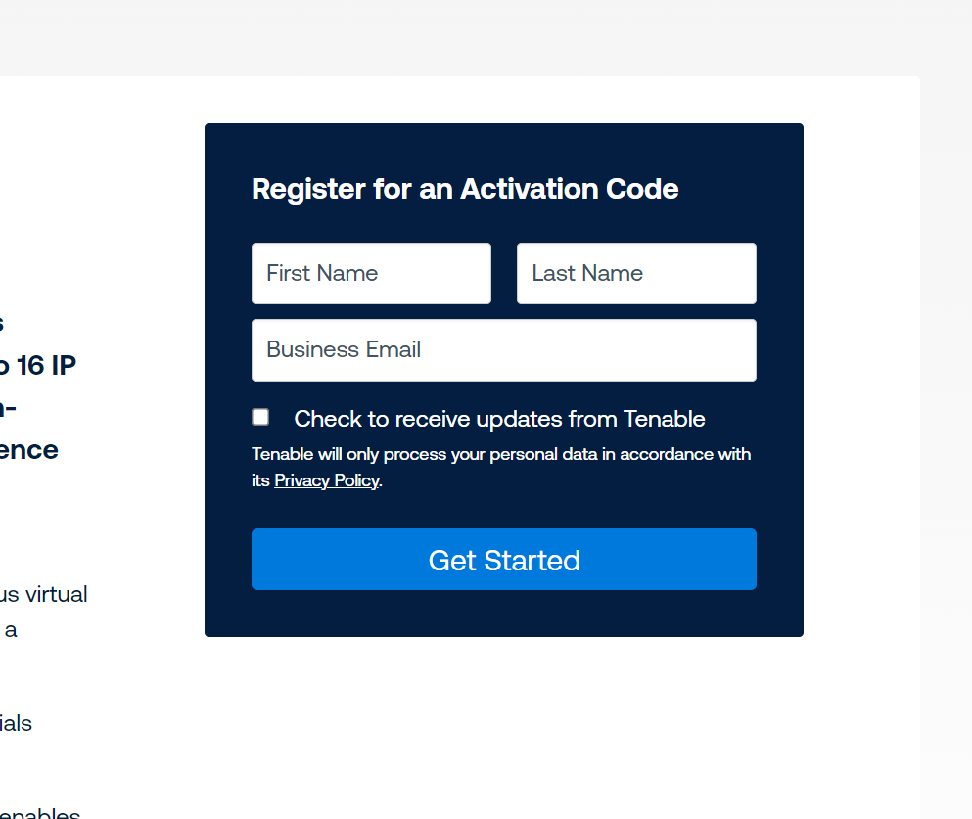Click the 'Last Name' placeholder text
The width and height of the screenshot is (972, 819).
(x=587, y=273)
